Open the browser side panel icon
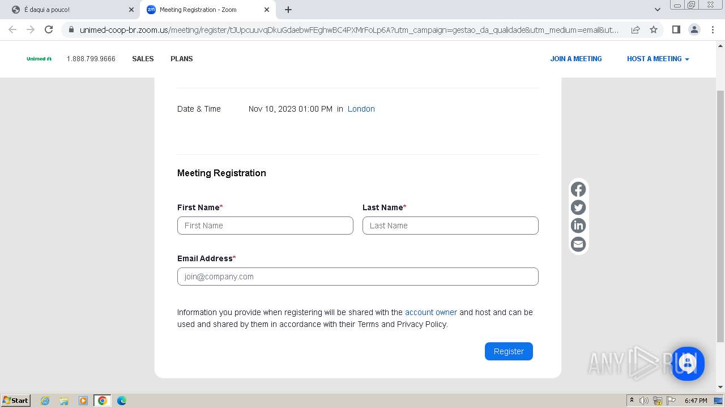Image resolution: width=725 pixels, height=408 pixels. (x=676, y=29)
